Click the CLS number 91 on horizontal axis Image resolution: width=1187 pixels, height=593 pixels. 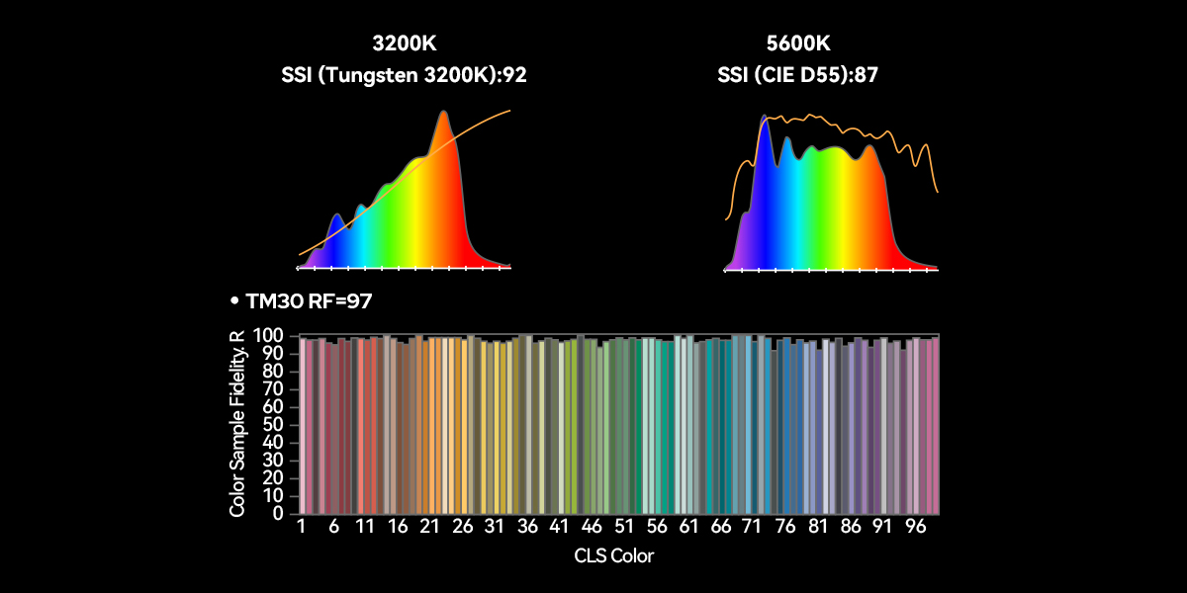882,528
